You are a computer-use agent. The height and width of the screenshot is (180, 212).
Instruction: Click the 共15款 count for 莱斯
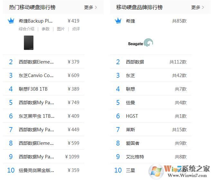tap(179, 130)
